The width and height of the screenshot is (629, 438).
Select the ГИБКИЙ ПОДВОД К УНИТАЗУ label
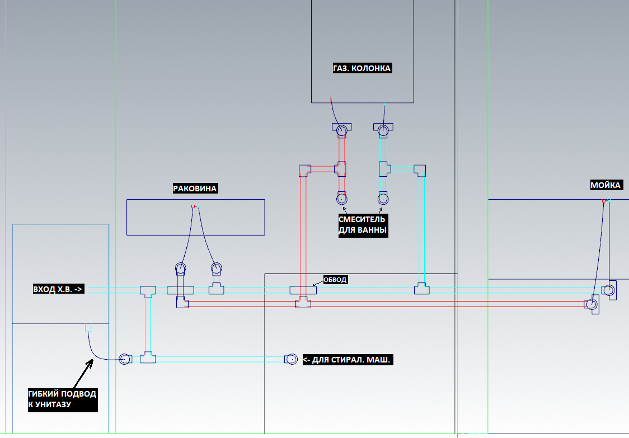[x=63, y=399]
